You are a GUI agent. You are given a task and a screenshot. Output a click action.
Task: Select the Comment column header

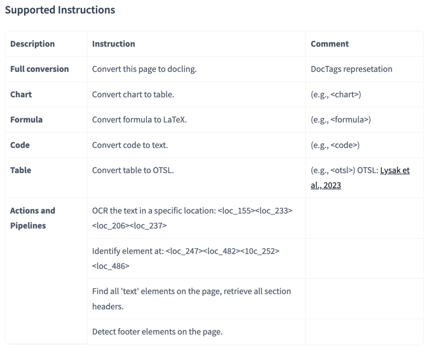pyautogui.click(x=329, y=44)
